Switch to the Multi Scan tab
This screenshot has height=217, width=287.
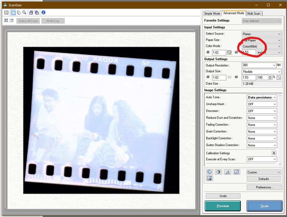254,13
